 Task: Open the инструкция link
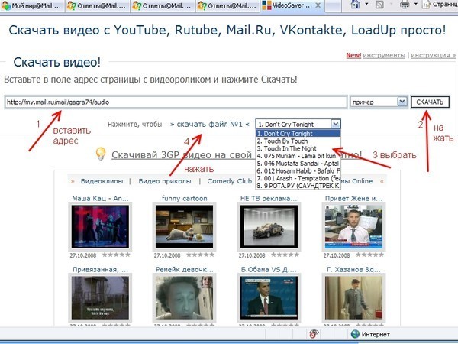pyautogui.click(x=434, y=55)
